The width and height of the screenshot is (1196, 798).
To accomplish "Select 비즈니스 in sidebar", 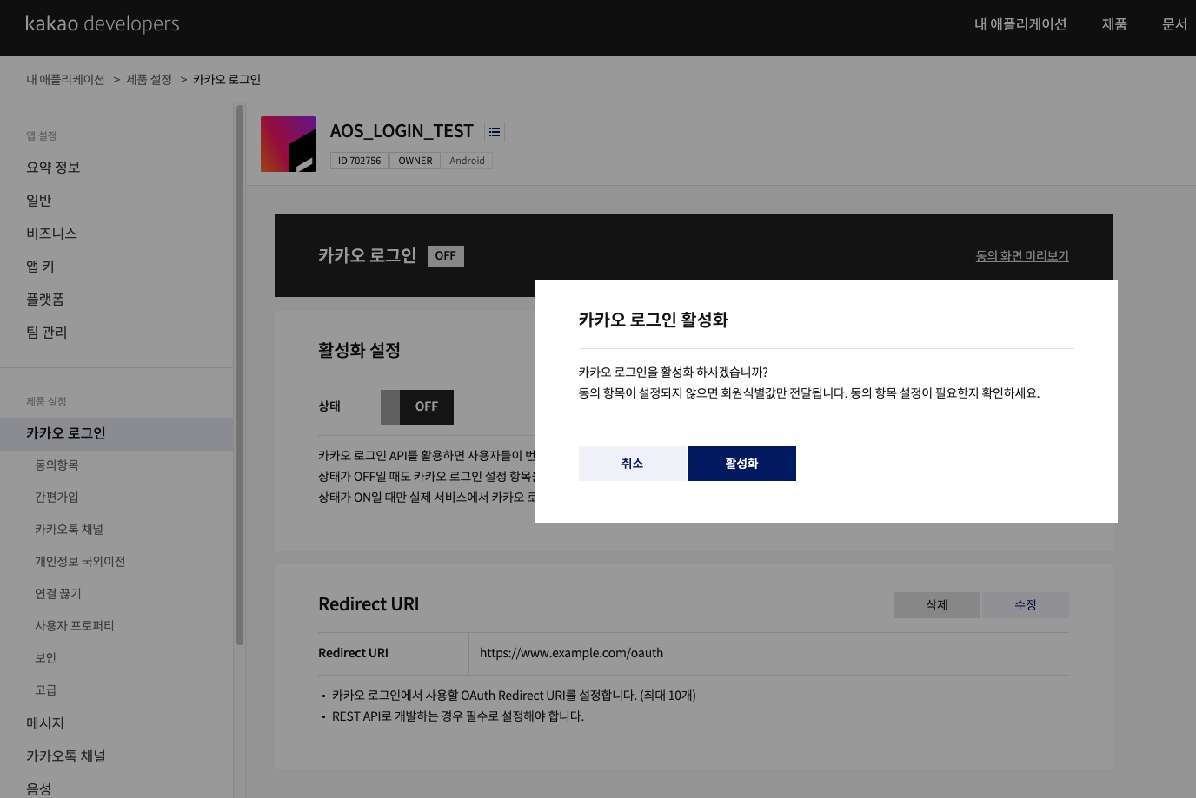I will 51,234.
